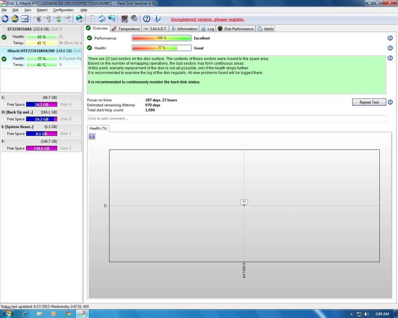Switch to the Overview tab
398x318 pixels.
pyautogui.click(x=97, y=28)
